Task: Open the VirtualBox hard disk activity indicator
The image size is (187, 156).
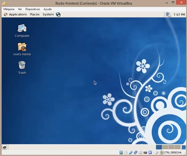Action: [121, 152]
